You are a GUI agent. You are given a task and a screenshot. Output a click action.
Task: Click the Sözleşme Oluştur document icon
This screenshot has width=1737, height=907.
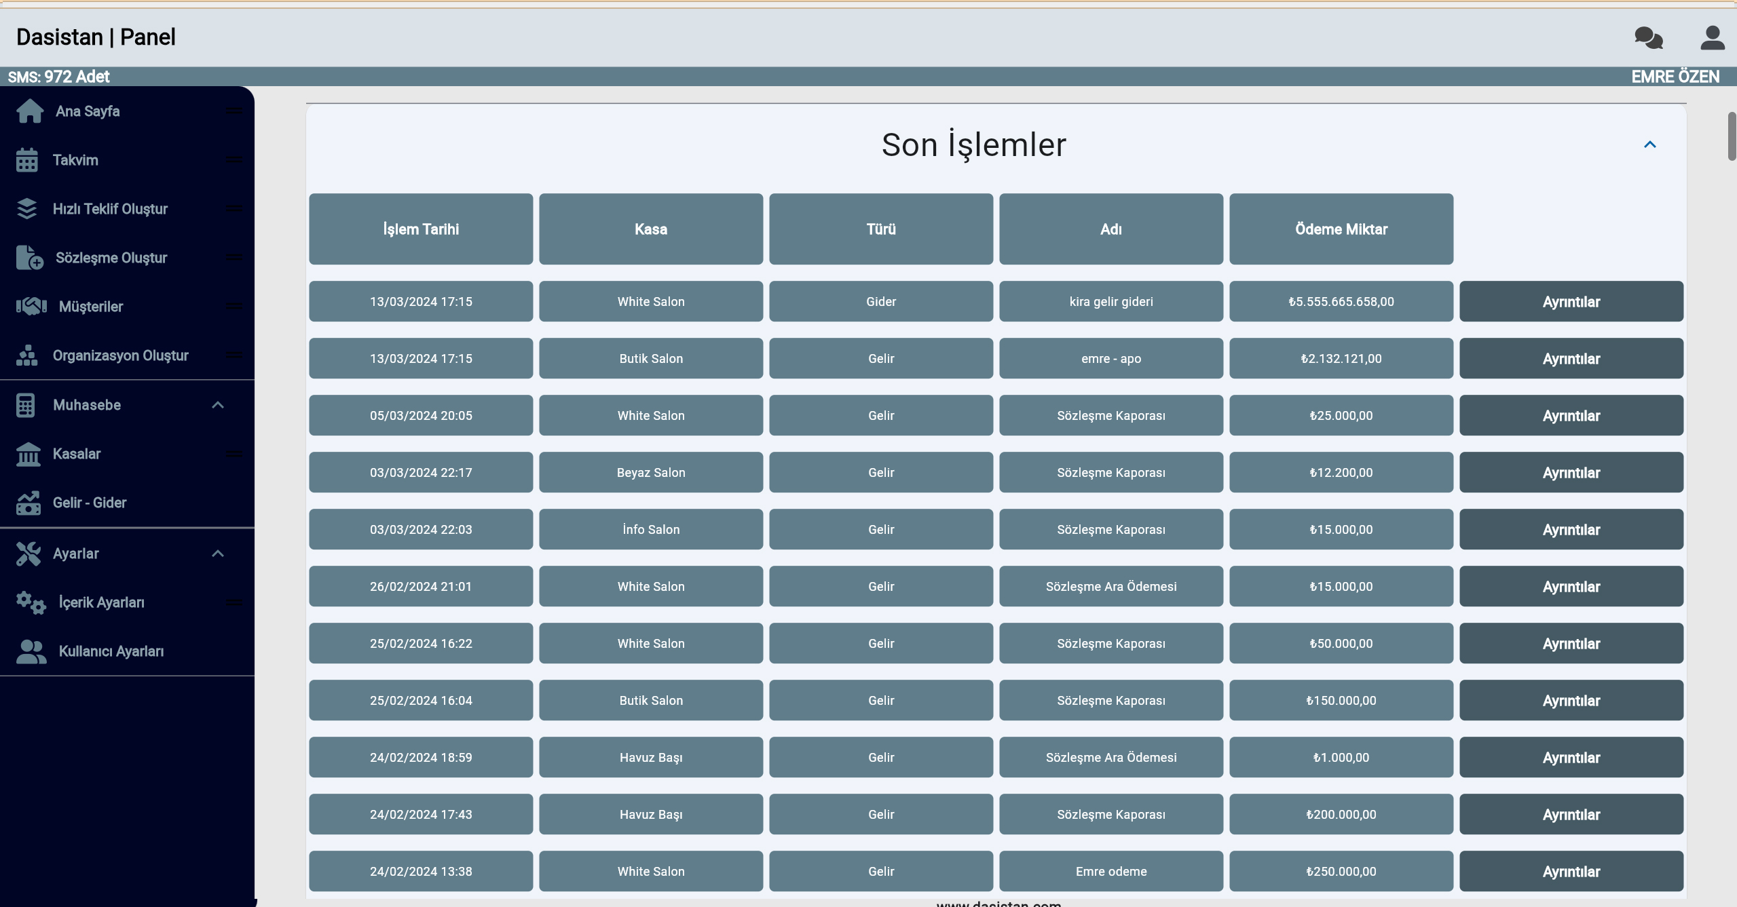point(29,258)
